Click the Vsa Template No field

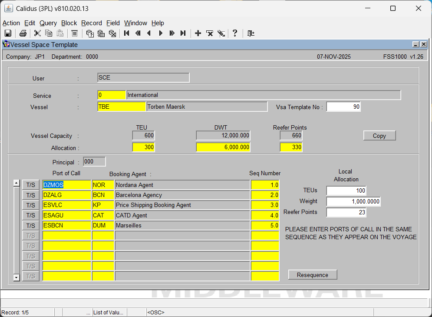[x=343, y=107]
